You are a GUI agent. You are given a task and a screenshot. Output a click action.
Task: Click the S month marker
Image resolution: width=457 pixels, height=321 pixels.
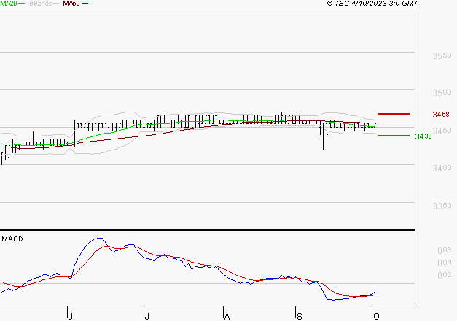click(300, 317)
